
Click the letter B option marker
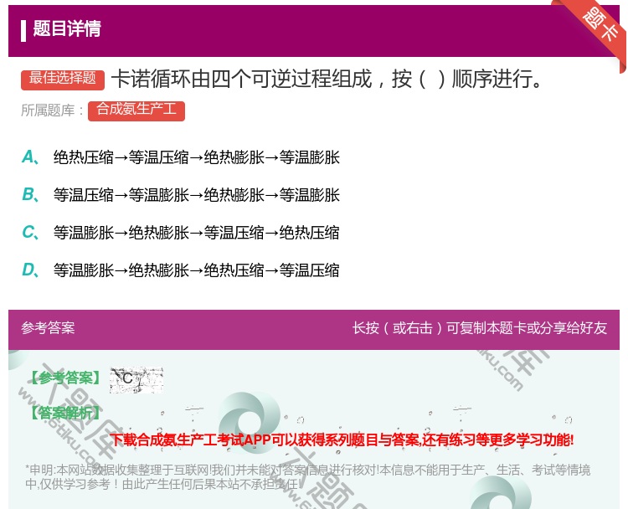click(30, 194)
